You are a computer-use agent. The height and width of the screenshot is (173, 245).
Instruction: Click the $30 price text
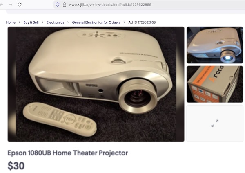16,166
